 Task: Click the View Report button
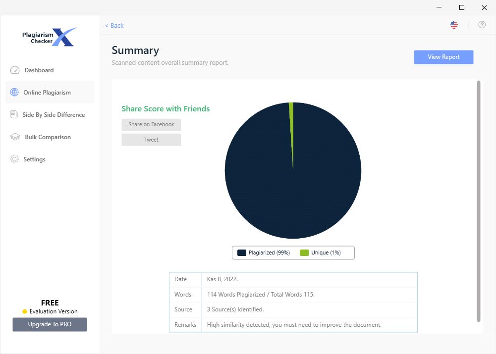[443, 57]
